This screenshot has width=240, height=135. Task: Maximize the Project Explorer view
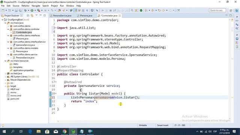[45, 15]
